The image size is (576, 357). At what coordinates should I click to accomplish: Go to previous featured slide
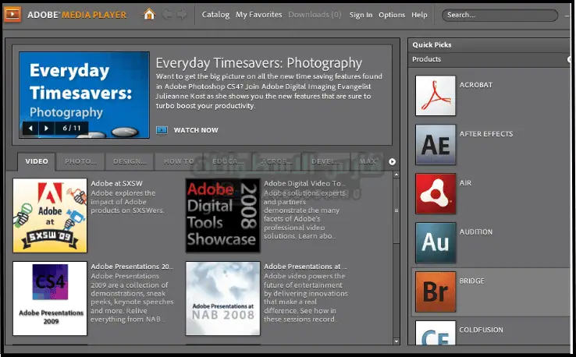(x=31, y=128)
